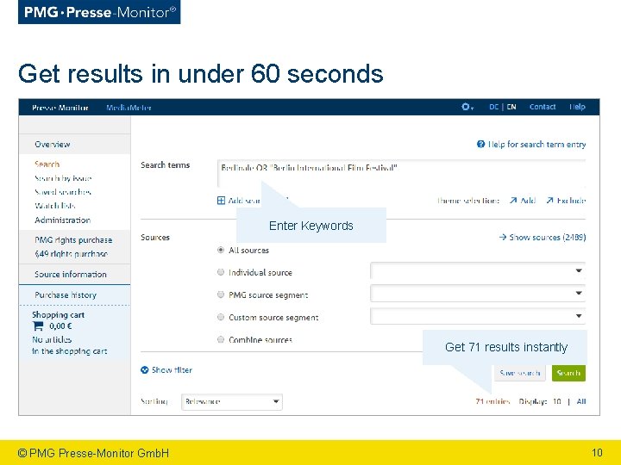Switch to the MediaMeter tab
The image size is (621, 465).
coord(129,108)
